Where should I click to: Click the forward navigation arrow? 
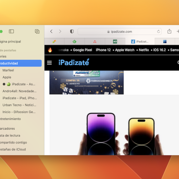pos(60,31)
